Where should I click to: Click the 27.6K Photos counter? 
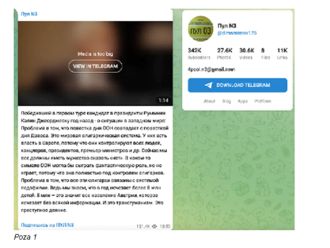point(224,53)
